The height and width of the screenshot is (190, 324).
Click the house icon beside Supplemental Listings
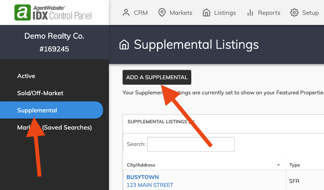[x=124, y=44]
